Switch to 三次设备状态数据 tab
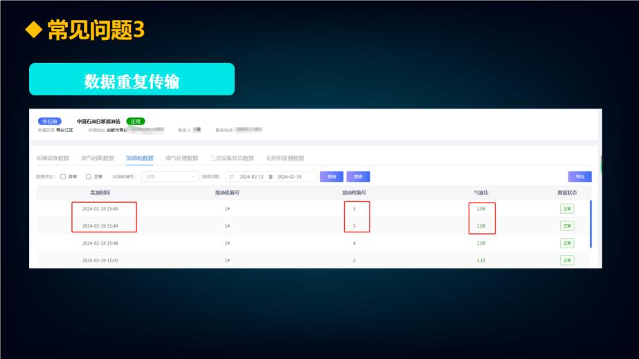 point(232,158)
